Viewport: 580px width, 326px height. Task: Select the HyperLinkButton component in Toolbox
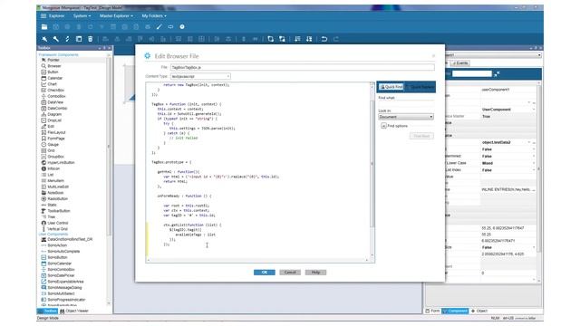61,163
